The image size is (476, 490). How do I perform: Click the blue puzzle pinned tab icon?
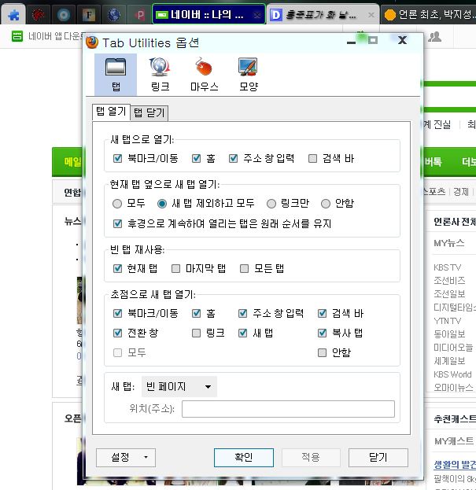[13, 15]
